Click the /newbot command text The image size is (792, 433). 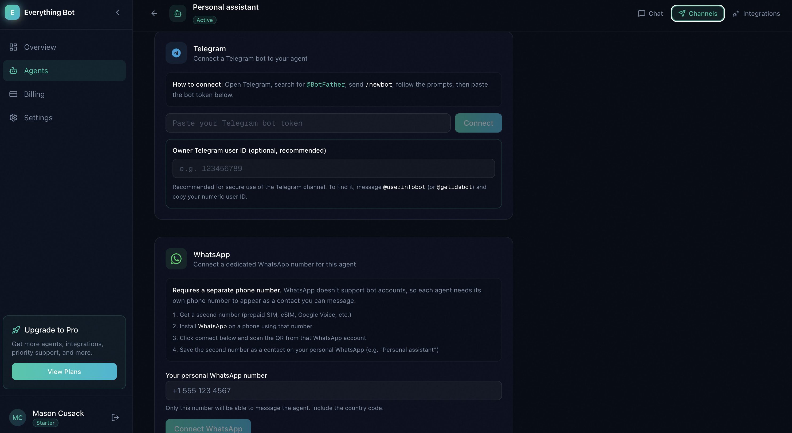tap(379, 84)
